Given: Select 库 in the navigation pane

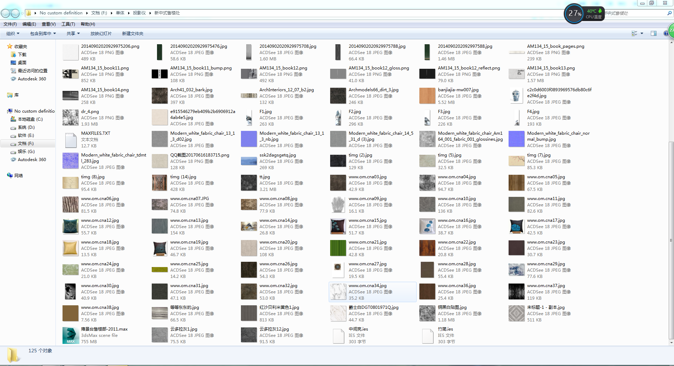Looking at the screenshot, I should 16,95.
